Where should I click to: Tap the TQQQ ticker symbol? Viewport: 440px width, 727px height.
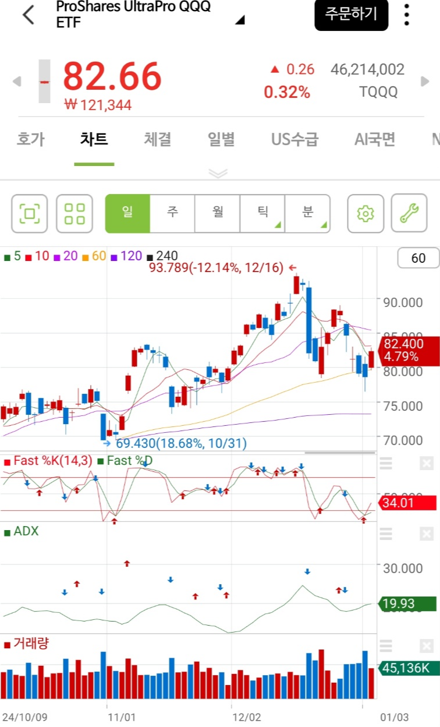[378, 92]
